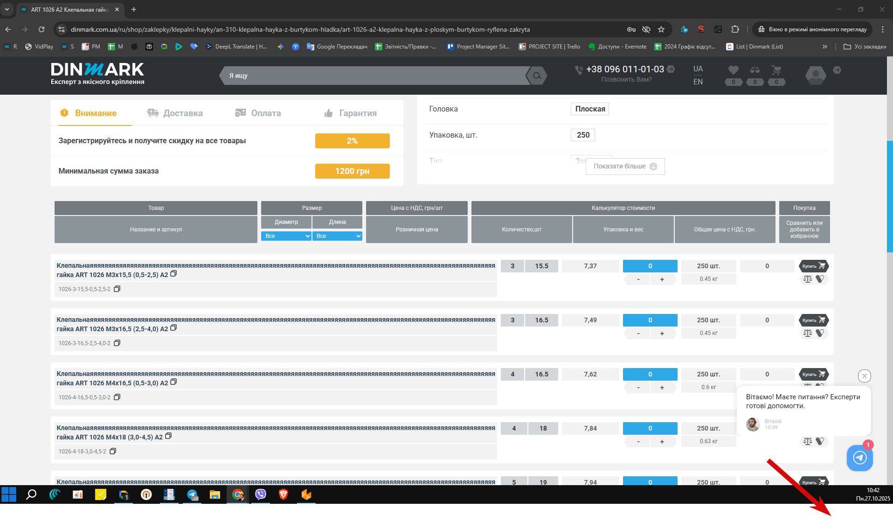The width and height of the screenshot is (893, 522).
Task: Add M3x16,5 row to comparison scales
Action: pyautogui.click(x=808, y=333)
